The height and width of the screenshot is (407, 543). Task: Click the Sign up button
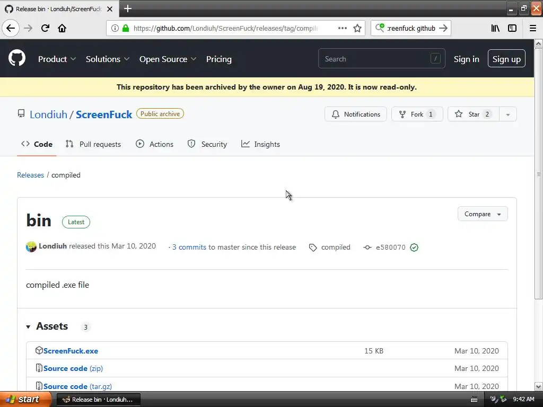click(506, 58)
